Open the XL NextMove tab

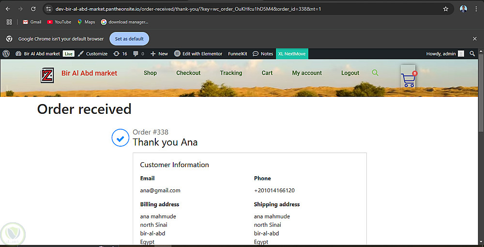292,54
